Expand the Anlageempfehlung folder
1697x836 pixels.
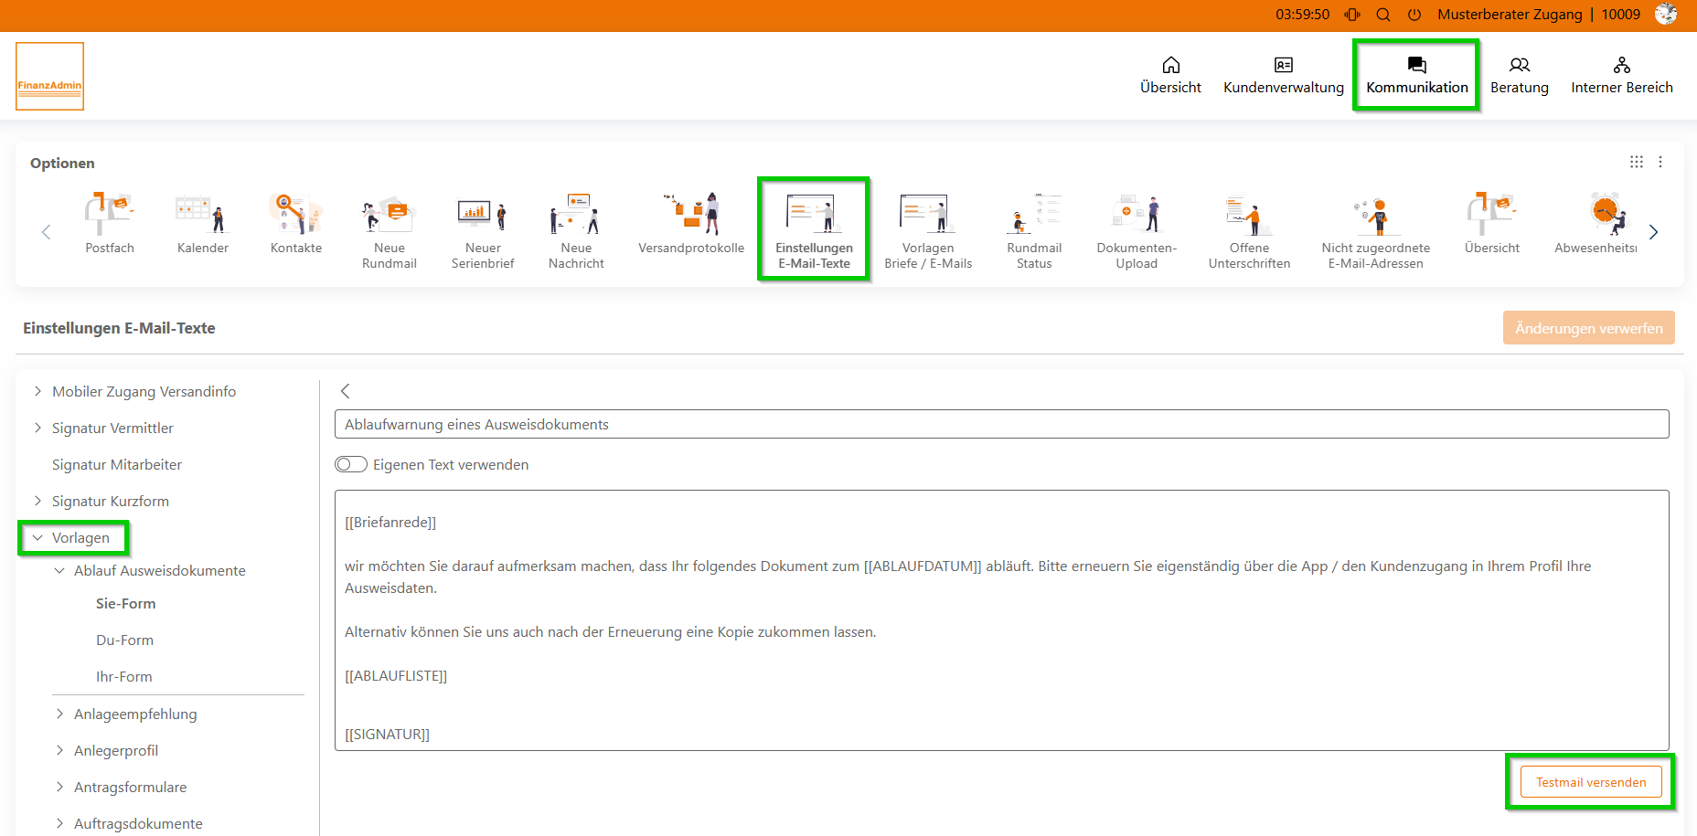tap(59, 714)
